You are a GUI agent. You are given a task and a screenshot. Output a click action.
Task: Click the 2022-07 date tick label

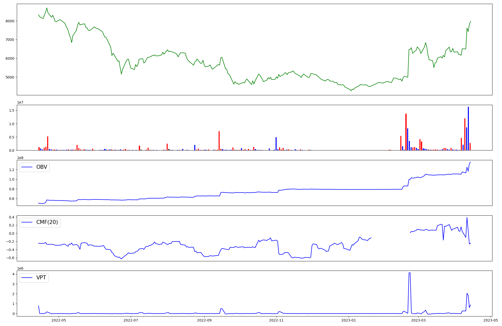tap(131, 320)
